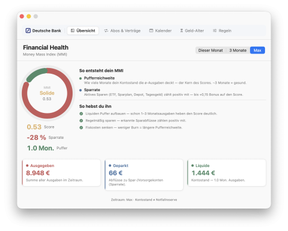Click the Übersicht tab layout icon

click(x=73, y=31)
